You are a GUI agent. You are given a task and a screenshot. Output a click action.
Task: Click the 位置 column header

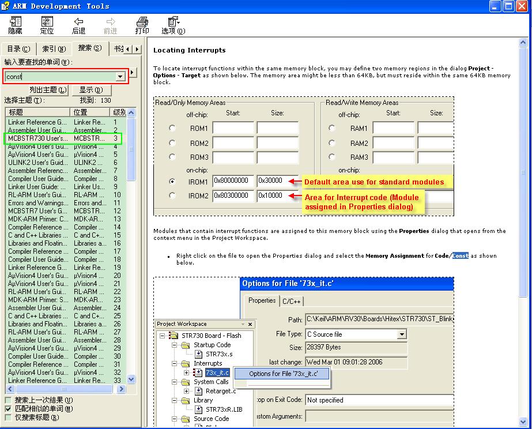click(x=90, y=112)
